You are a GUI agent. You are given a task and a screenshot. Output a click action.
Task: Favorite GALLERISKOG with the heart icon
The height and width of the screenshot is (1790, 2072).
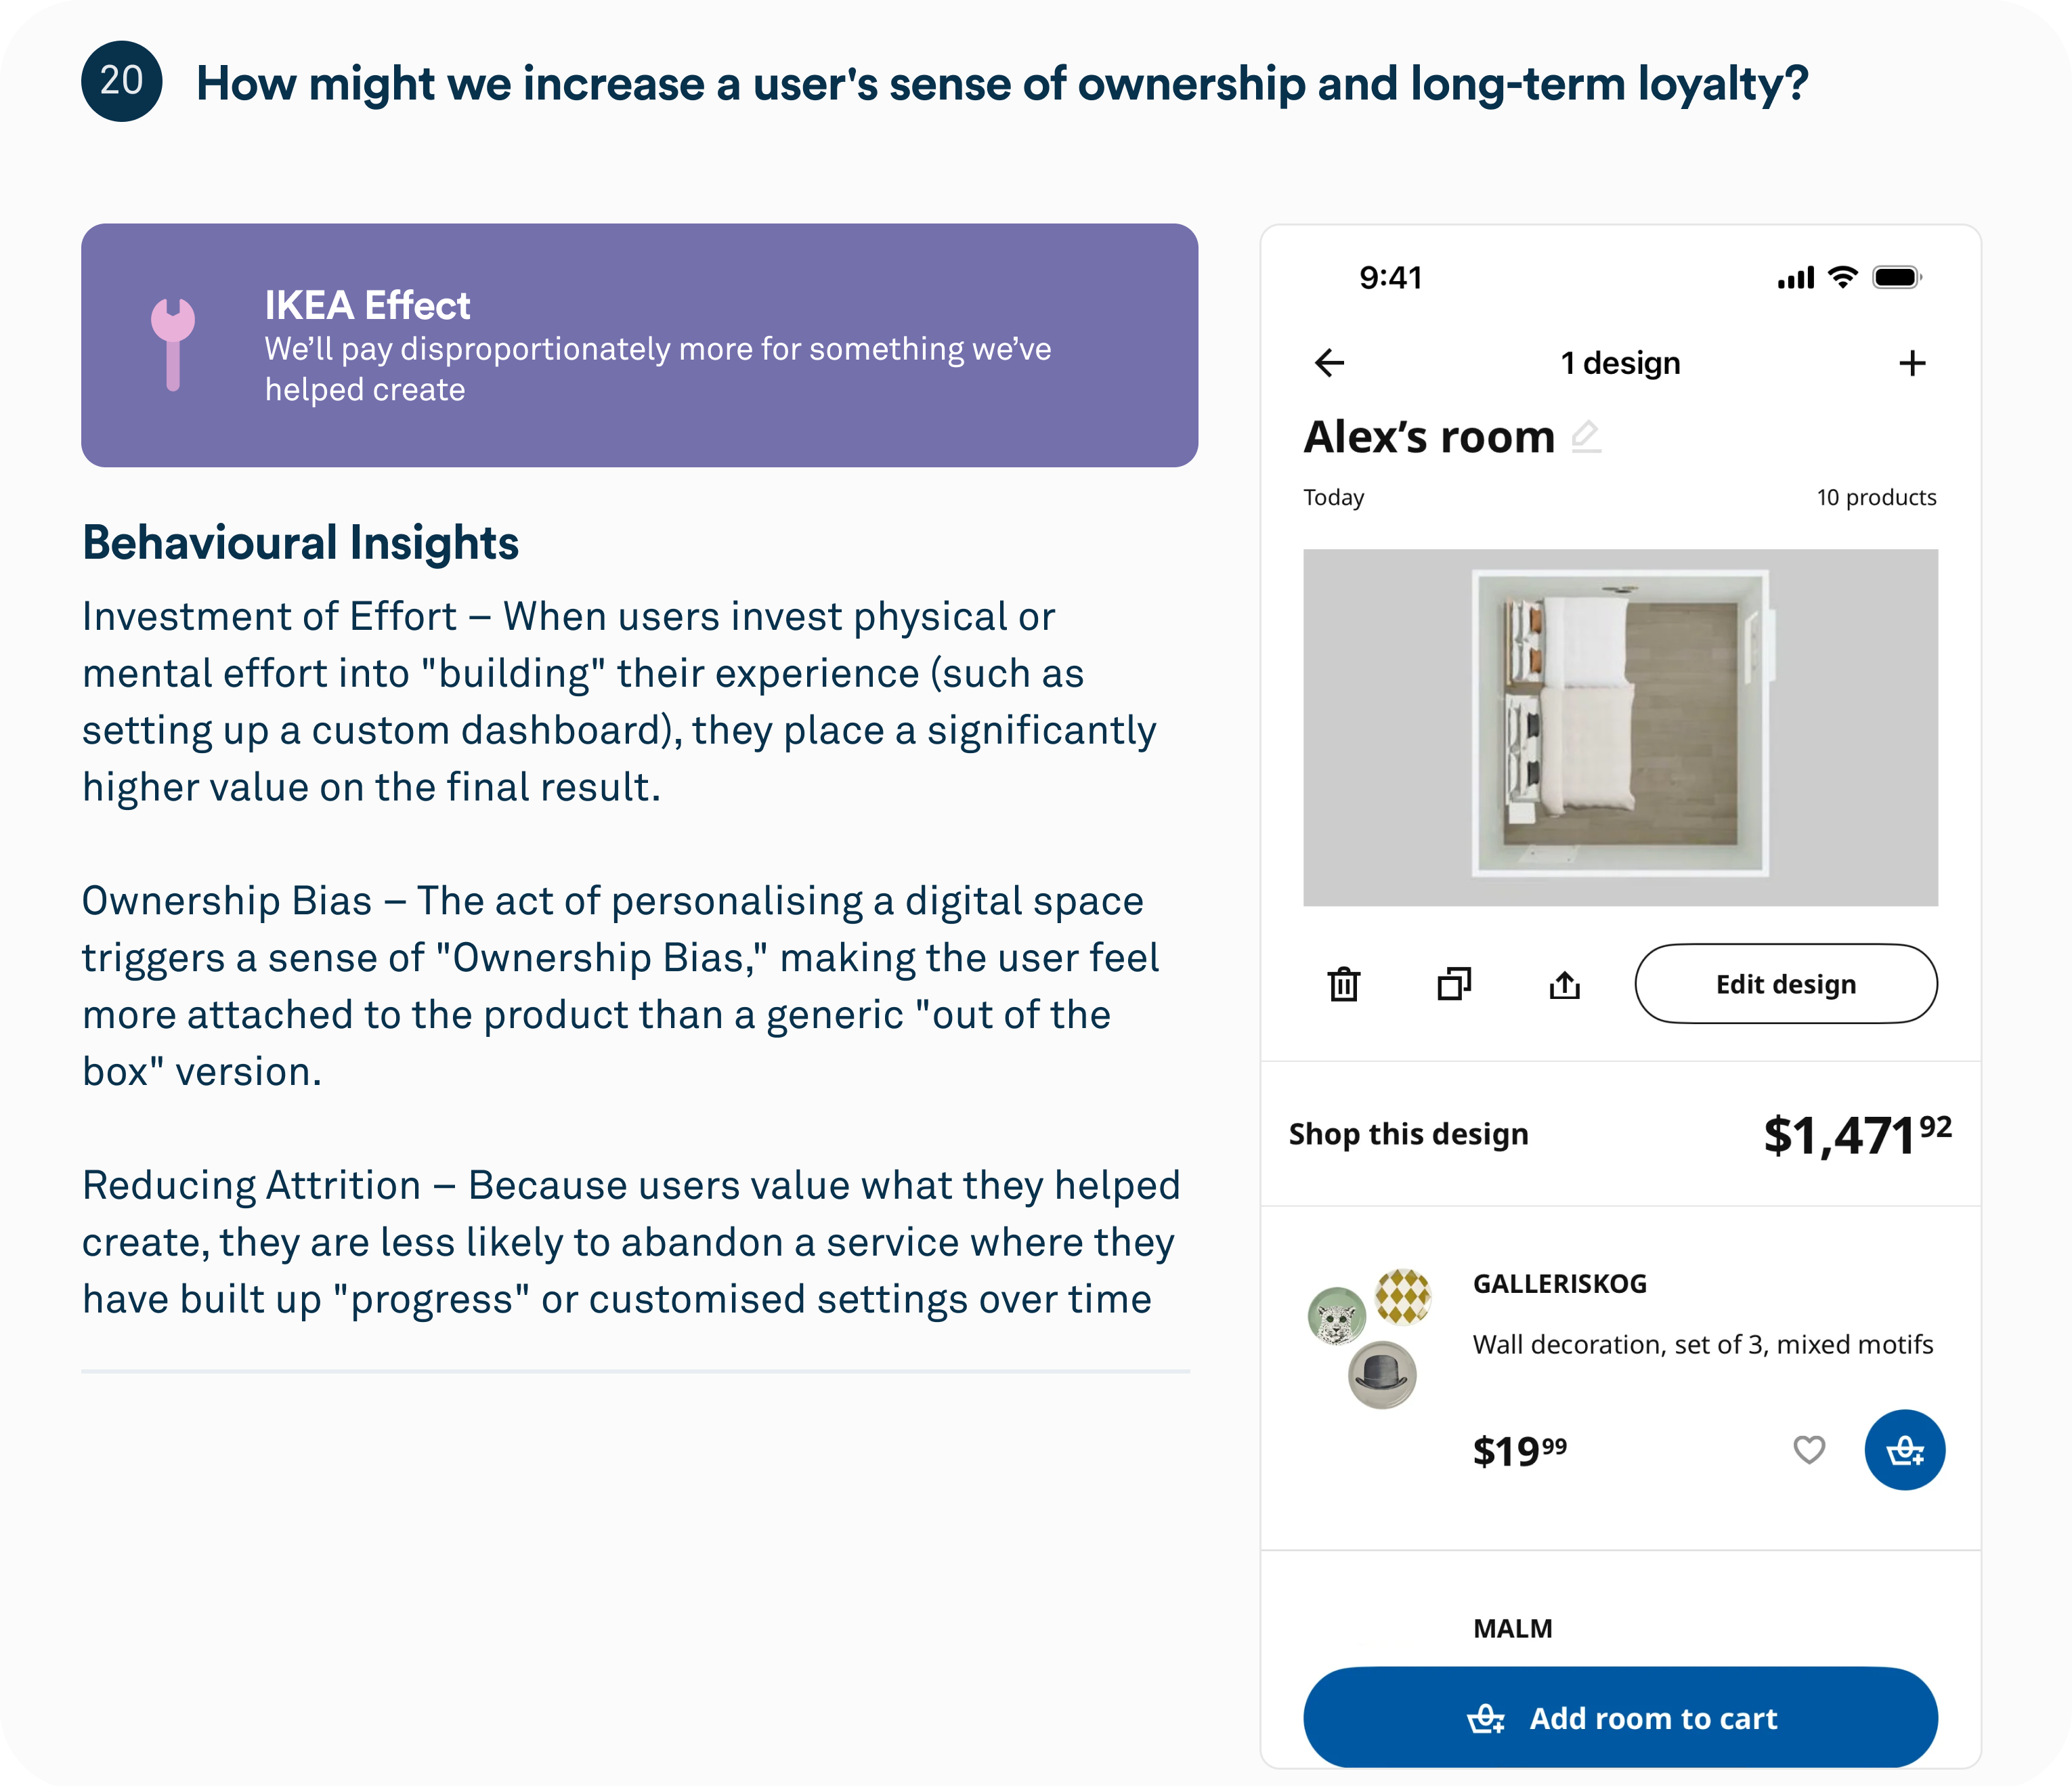tap(1808, 1450)
